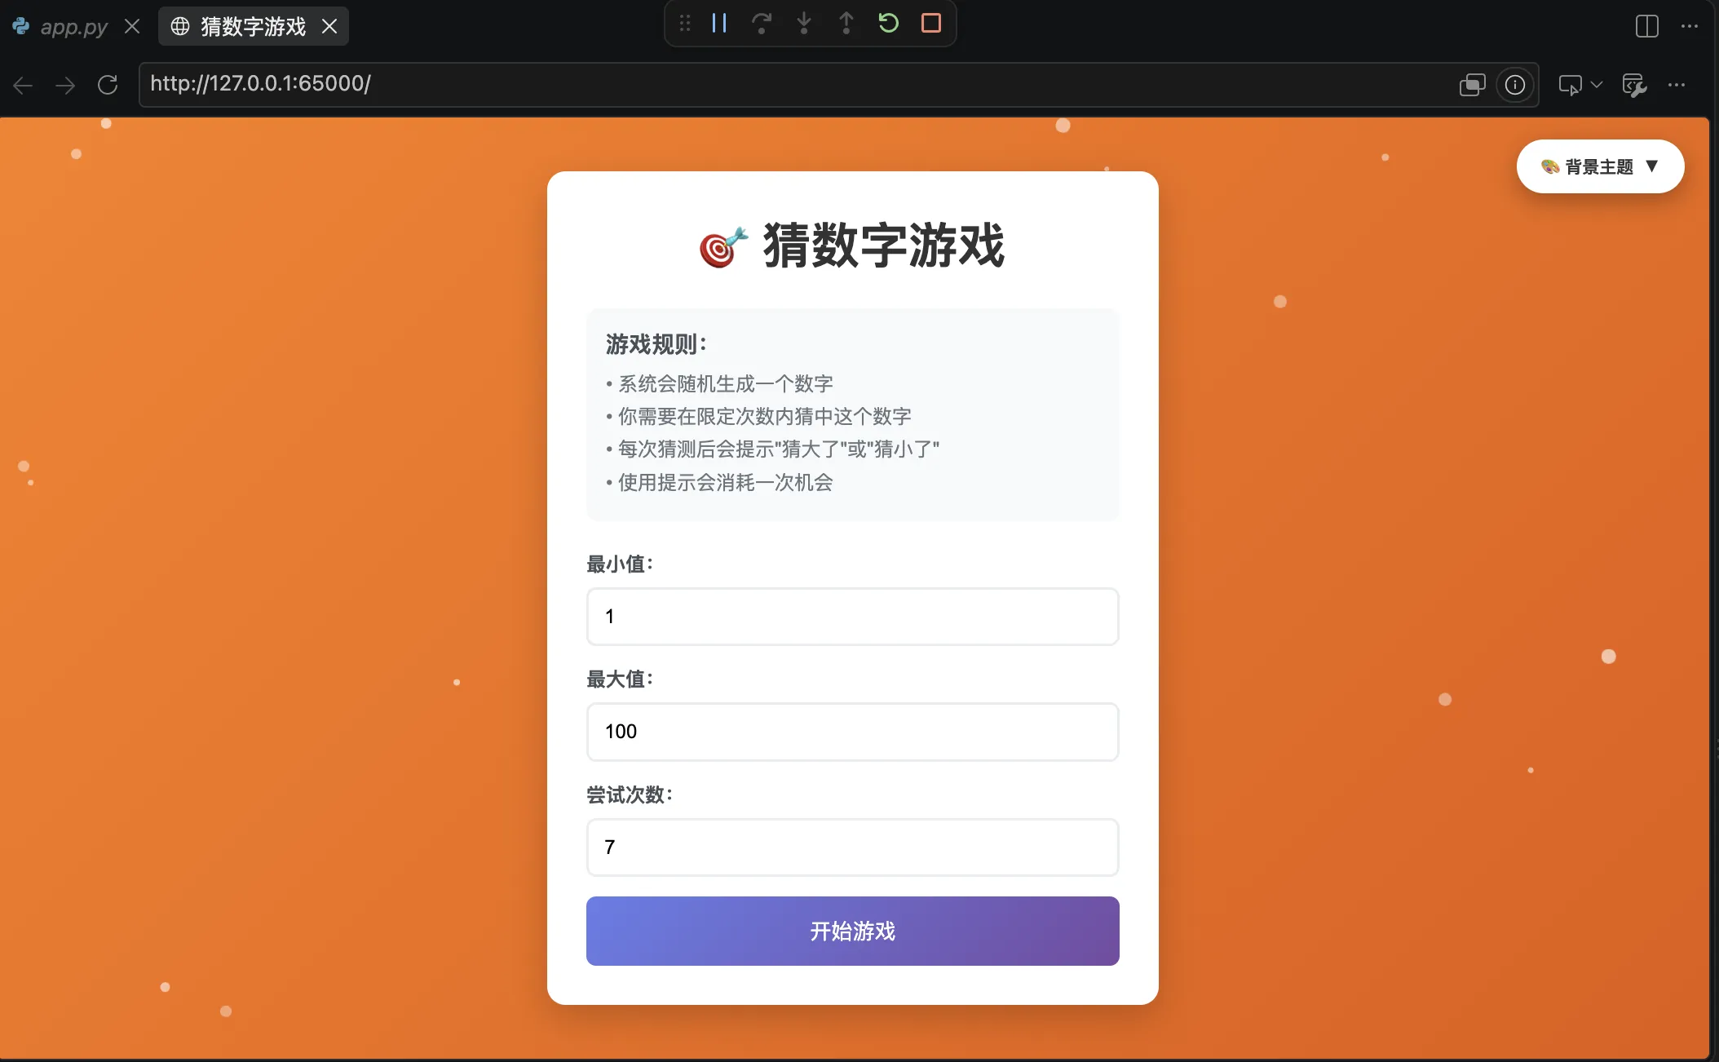Click the 尝试次数 input field
Image resolution: width=1719 pixels, height=1062 pixels.
(x=853, y=847)
